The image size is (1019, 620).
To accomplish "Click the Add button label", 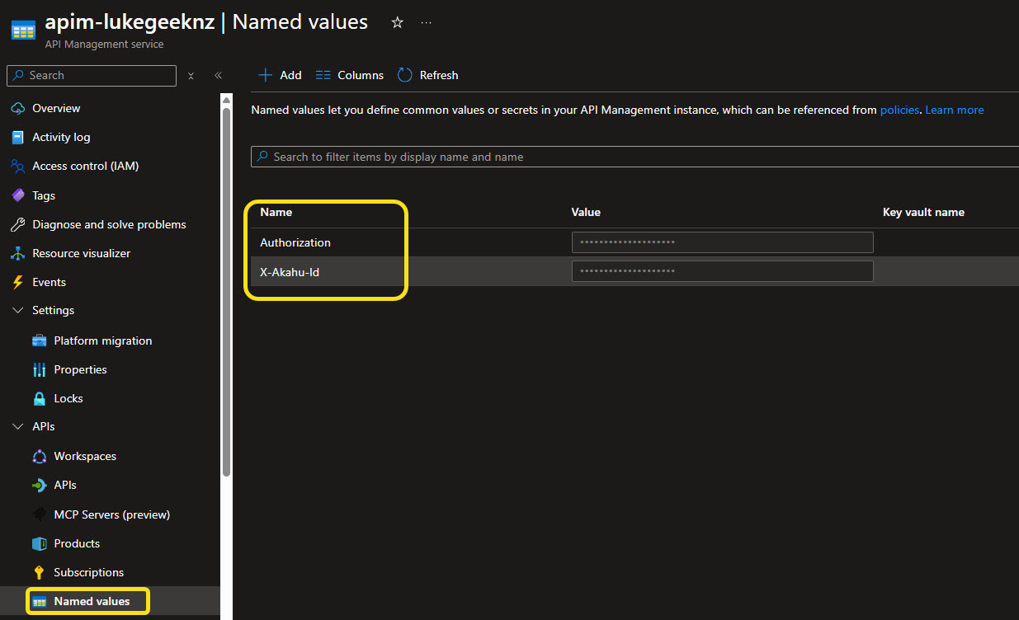I will [290, 75].
